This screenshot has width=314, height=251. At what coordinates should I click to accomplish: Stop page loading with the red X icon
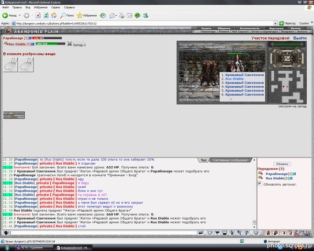click(x=38, y=15)
